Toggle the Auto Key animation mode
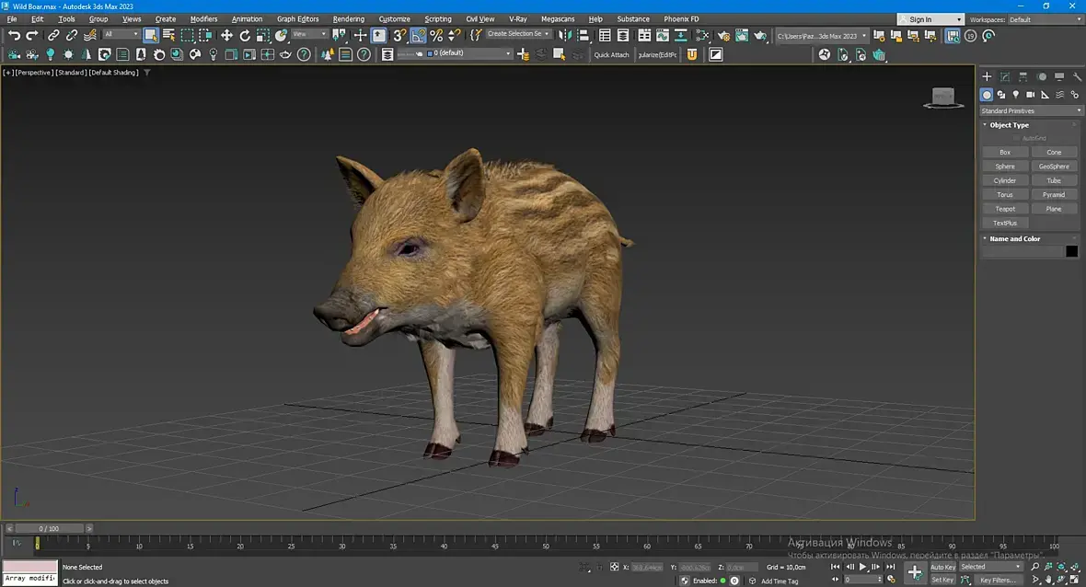This screenshot has height=587, width=1086. (x=942, y=567)
